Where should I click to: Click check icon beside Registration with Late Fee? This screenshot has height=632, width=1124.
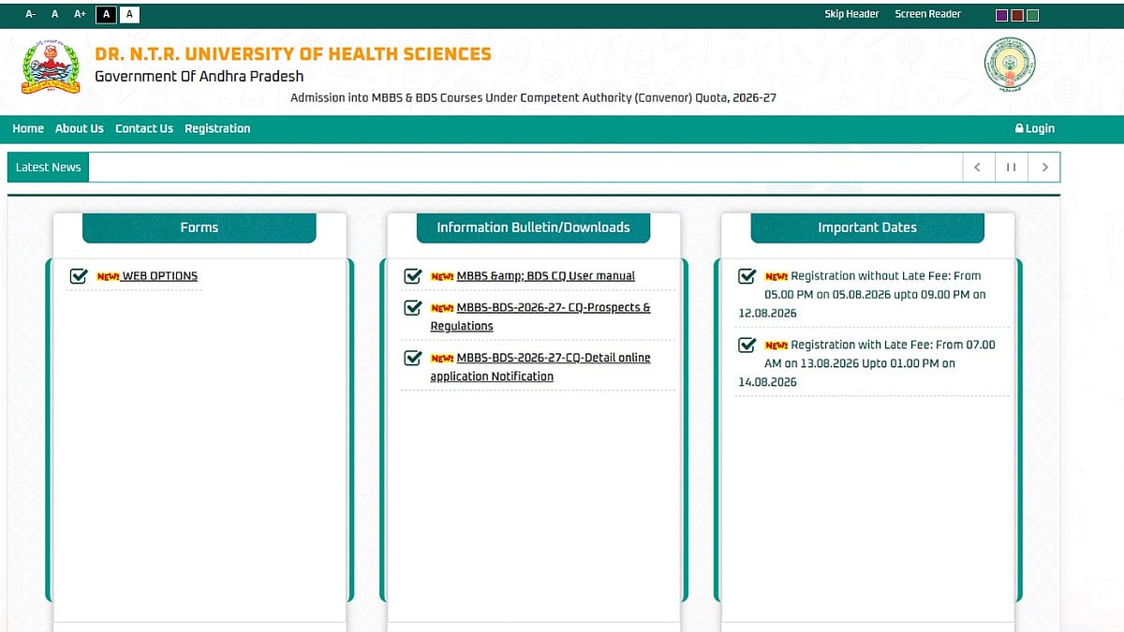(747, 345)
